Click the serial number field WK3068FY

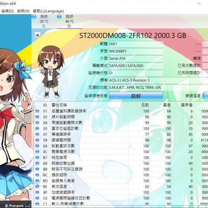(x=136, y=51)
